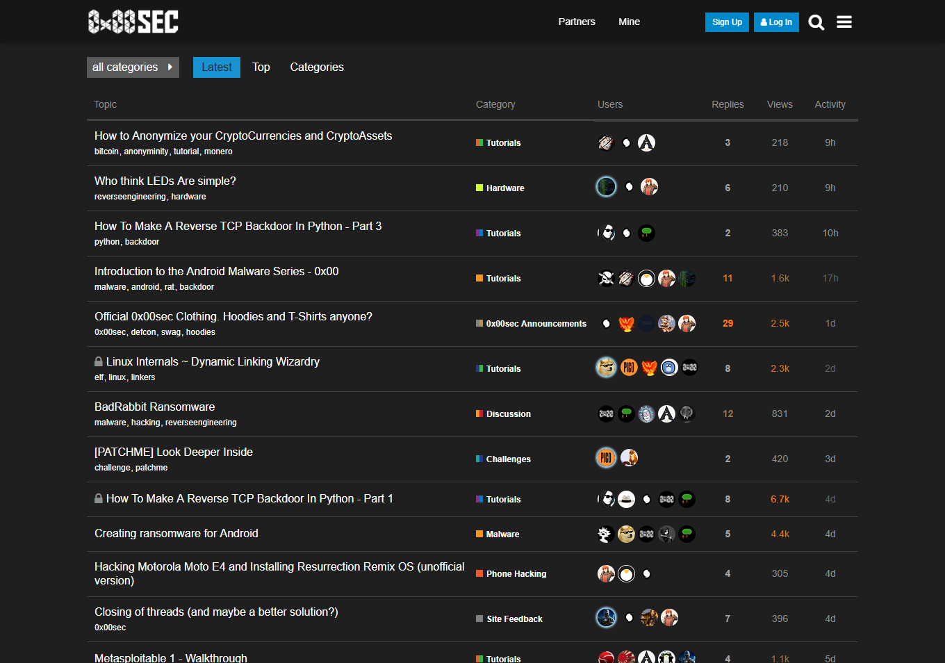The height and width of the screenshot is (663, 945).
Task: Click the 'monero' tag
Action: point(218,152)
